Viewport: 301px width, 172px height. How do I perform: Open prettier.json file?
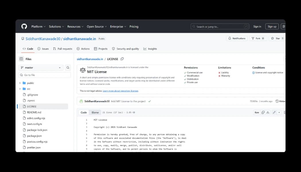[x=34, y=147]
